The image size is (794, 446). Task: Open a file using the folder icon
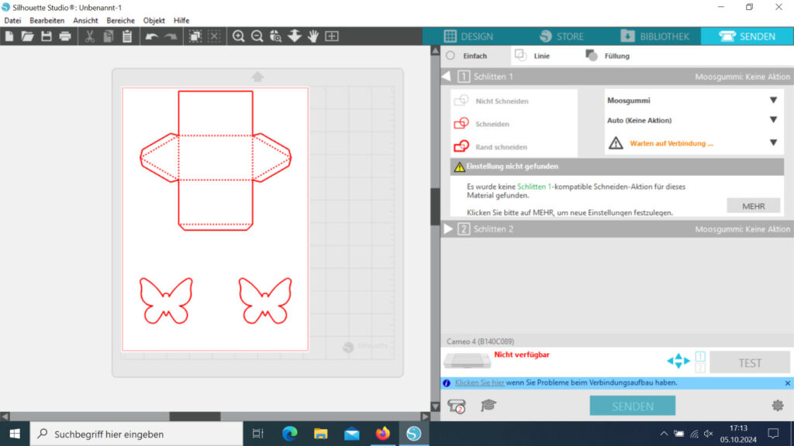[x=27, y=36]
